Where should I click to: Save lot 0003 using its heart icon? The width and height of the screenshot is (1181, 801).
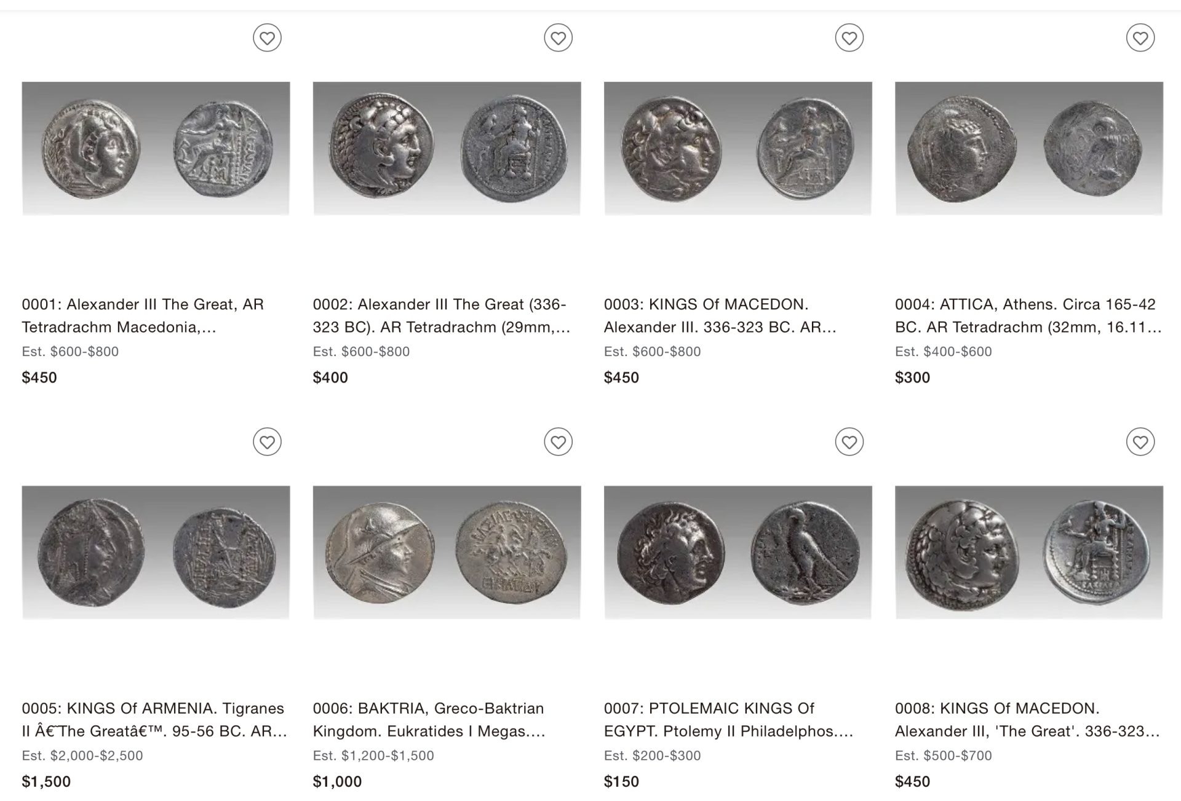[x=849, y=38]
